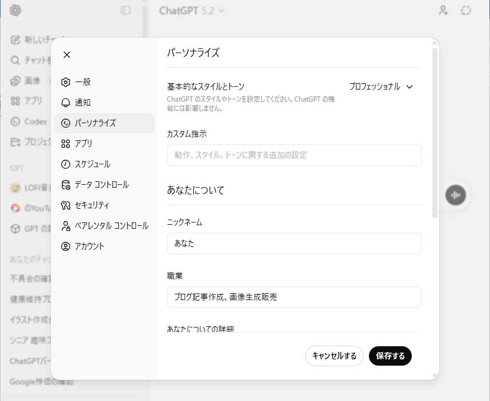Click the カスタム指示 input field
The width and height of the screenshot is (490, 401).
(294, 155)
